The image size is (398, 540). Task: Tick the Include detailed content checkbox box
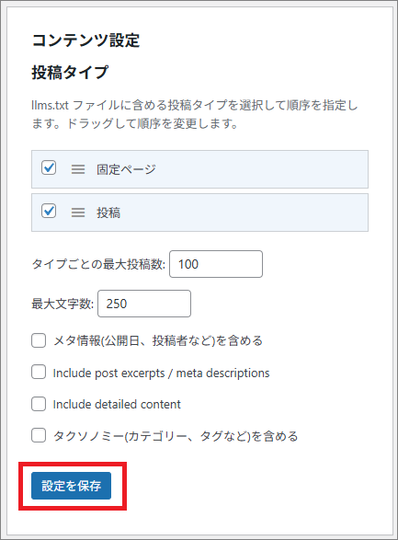point(39,404)
